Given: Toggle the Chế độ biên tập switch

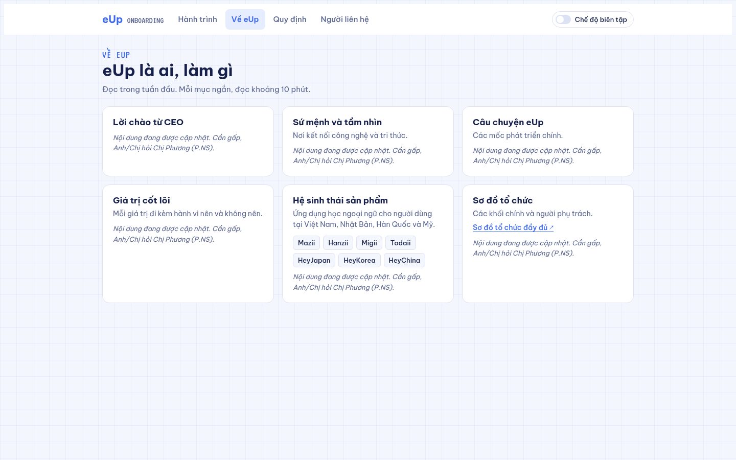Looking at the screenshot, I should tap(563, 19).
